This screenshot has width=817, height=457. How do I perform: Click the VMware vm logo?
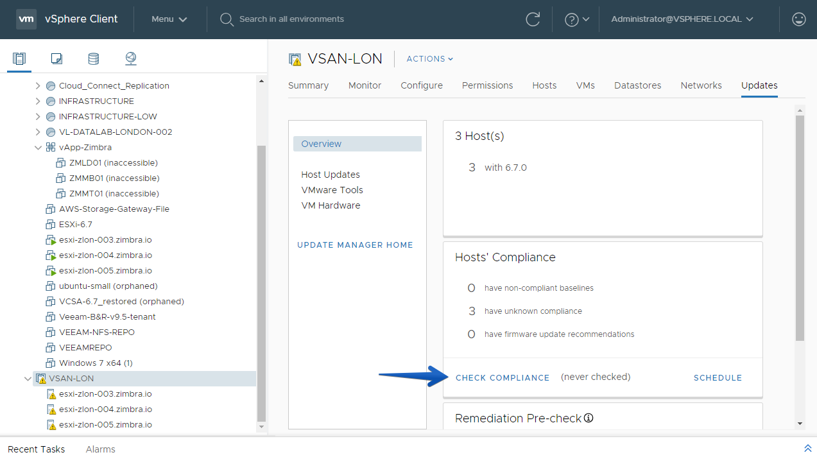coord(26,19)
